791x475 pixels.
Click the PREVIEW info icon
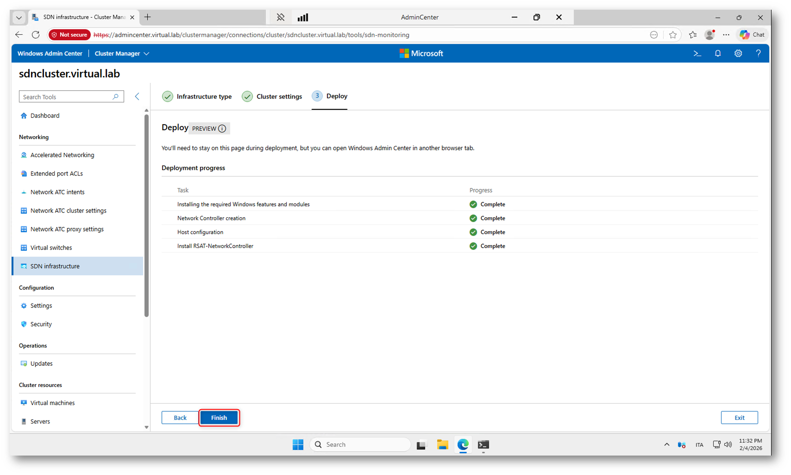(222, 129)
